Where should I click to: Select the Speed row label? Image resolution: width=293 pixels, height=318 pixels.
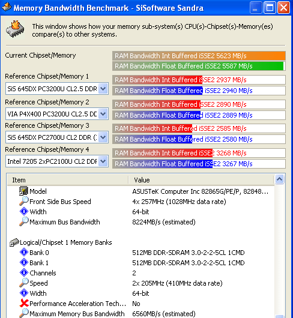click(x=39, y=283)
